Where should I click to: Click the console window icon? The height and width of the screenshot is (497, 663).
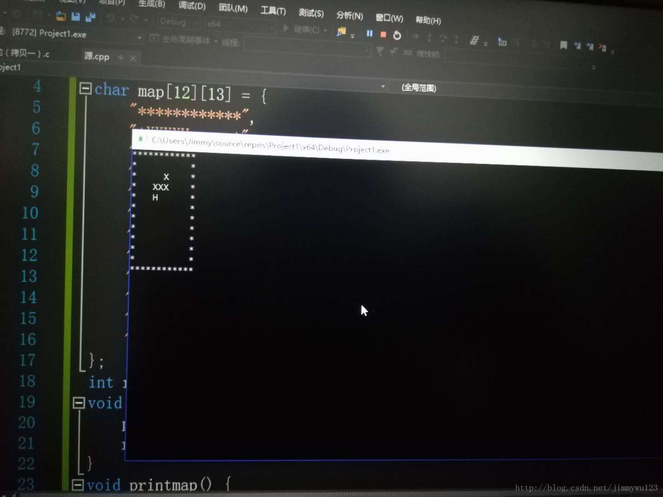(140, 139)
